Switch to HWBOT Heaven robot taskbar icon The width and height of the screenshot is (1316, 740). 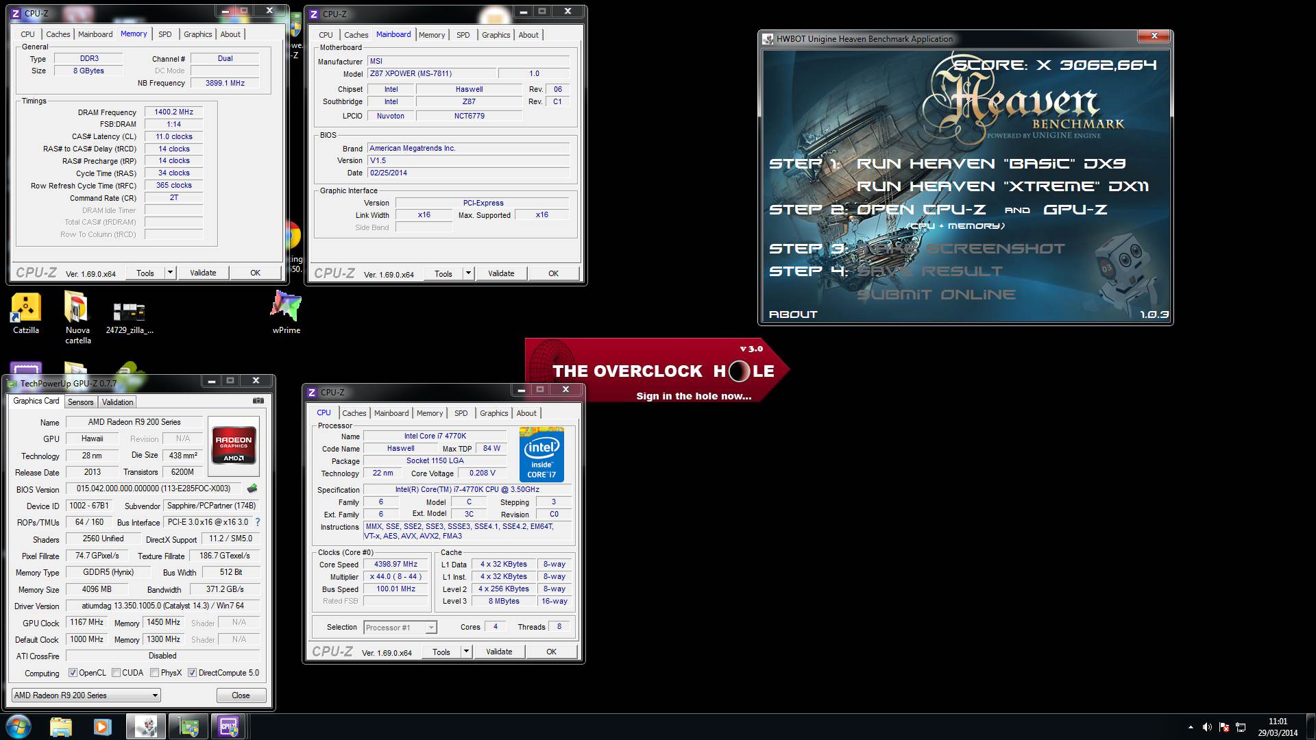click(145, 727)
